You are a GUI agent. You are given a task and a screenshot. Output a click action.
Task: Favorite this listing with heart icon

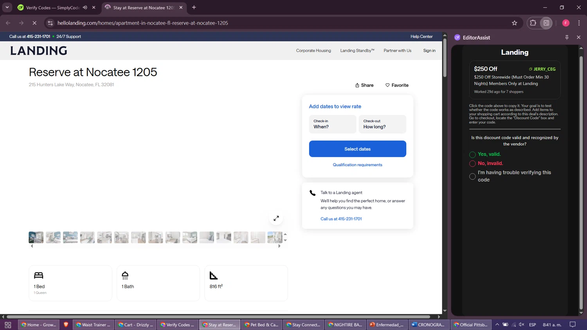[397, 85]
